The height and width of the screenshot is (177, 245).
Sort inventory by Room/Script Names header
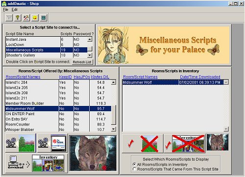click(x=140, y=77)
